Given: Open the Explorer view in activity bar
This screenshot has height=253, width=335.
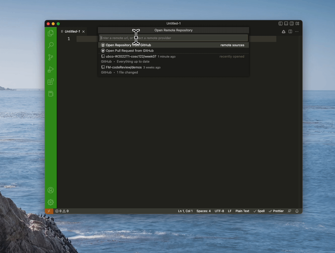Looking at the screenshot, I should [x=51, y=33].
